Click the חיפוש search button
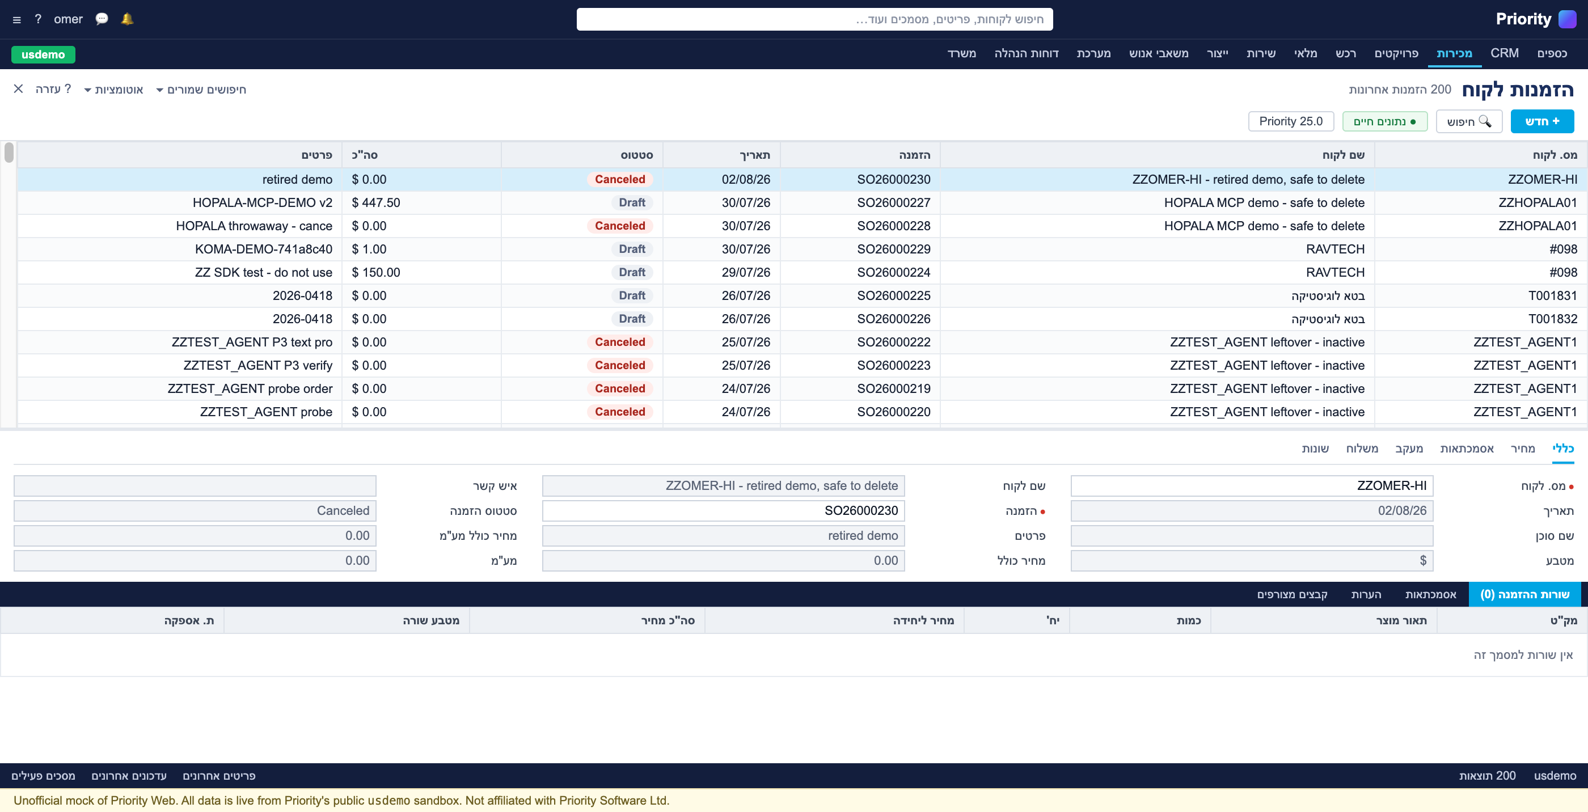This screenshot has width=1588, height=812. coord(1468,121)
